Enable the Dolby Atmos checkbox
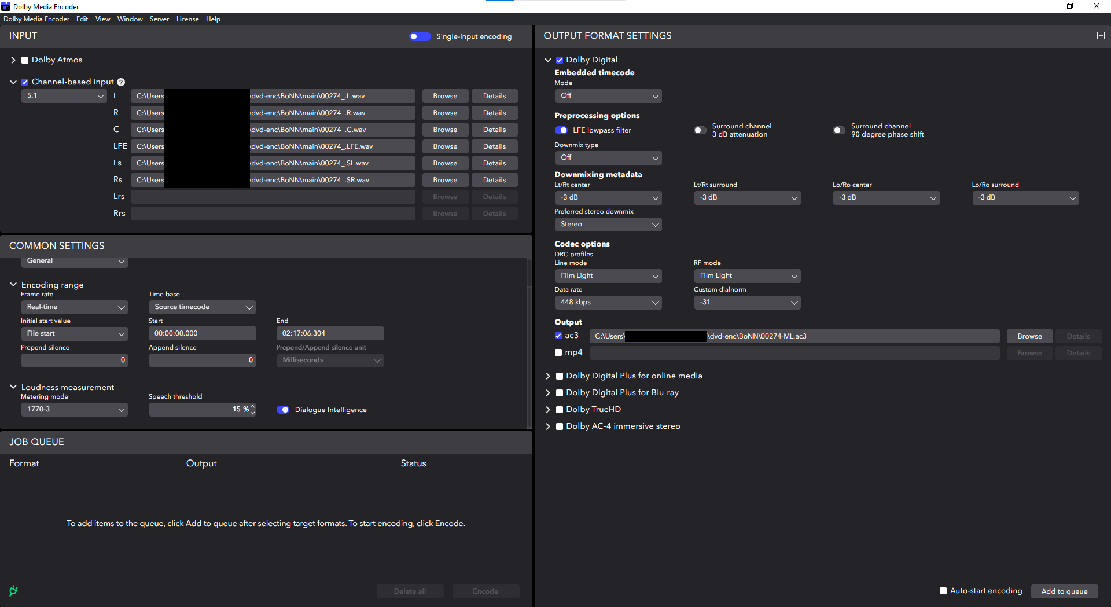Screen dimensions: 1111x607 [x=25, y=60]
